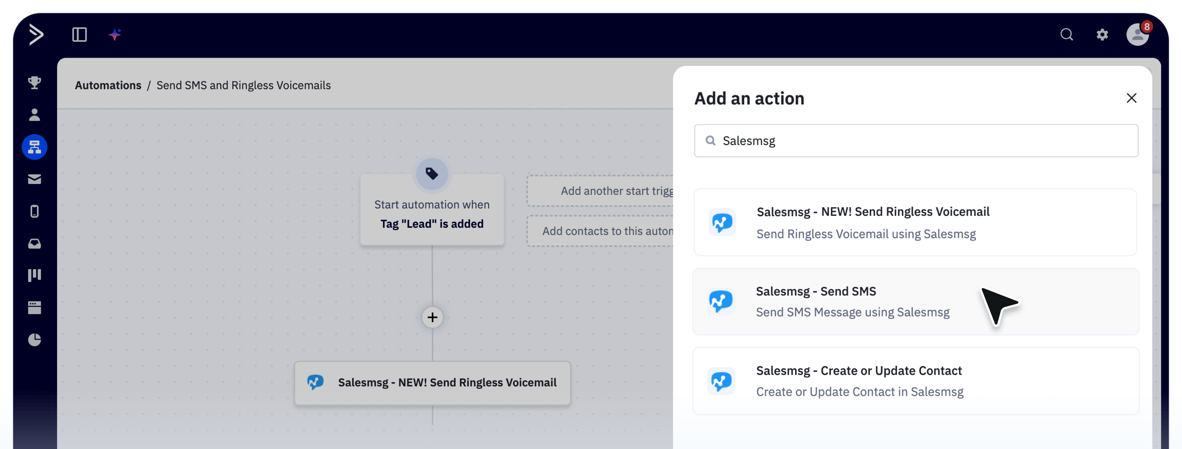Open the Contacts section from the sidebar
This screenshot has height=449, width=1182.
pyautogui.click(x=34, y=115)
